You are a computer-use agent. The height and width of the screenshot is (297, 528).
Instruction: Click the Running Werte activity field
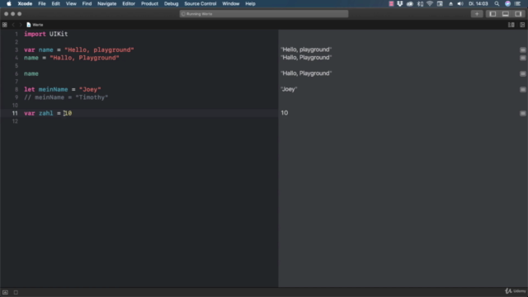pyautogui.click(x=264, y=14)
